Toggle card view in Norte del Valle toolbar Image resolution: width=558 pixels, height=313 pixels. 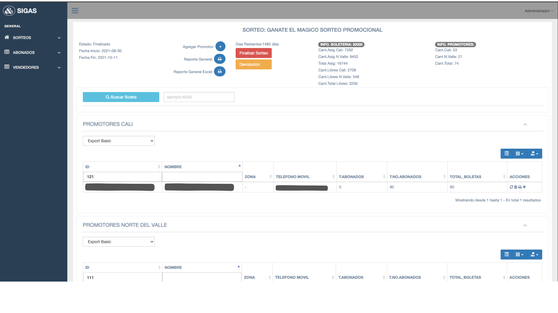[x=507, y=254]
